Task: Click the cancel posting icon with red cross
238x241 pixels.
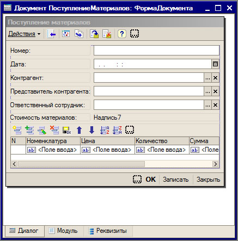Action: click(x=107, y=34)
